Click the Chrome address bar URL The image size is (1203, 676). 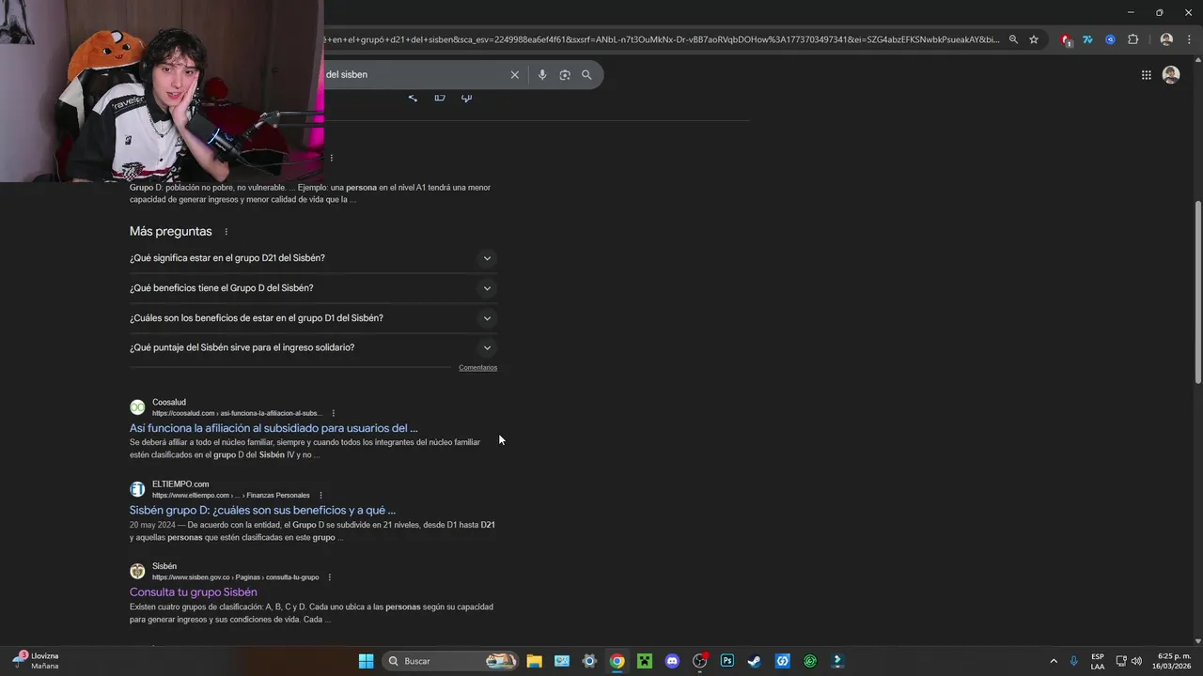click(663, 39)
